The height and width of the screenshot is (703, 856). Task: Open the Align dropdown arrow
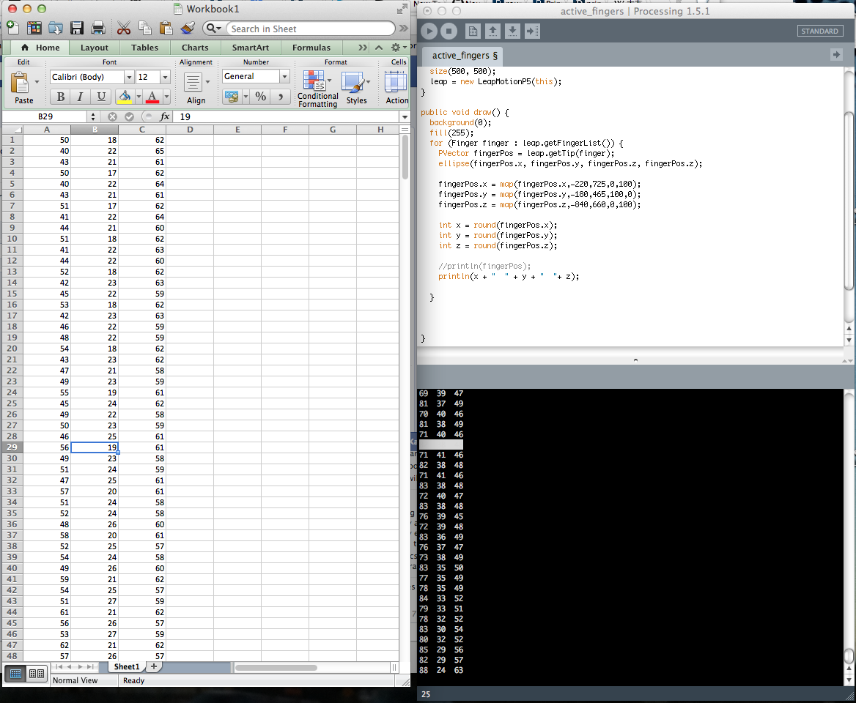tap(207, 82)
